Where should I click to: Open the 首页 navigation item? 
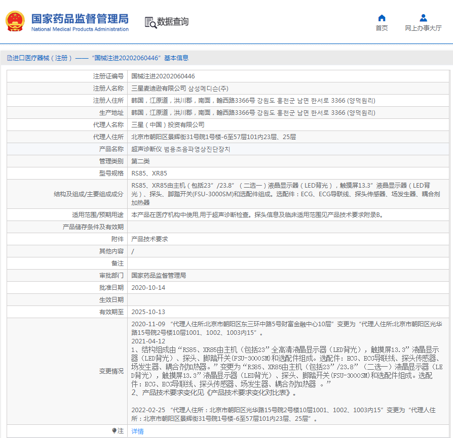click(382, 29)
